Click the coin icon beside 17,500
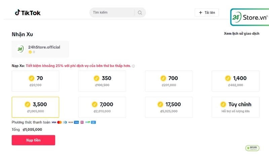The image size is (269, 154). coord(160,104)
